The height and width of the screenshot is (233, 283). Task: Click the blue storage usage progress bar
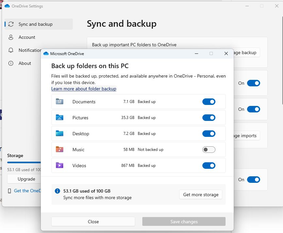pos(23,163)
